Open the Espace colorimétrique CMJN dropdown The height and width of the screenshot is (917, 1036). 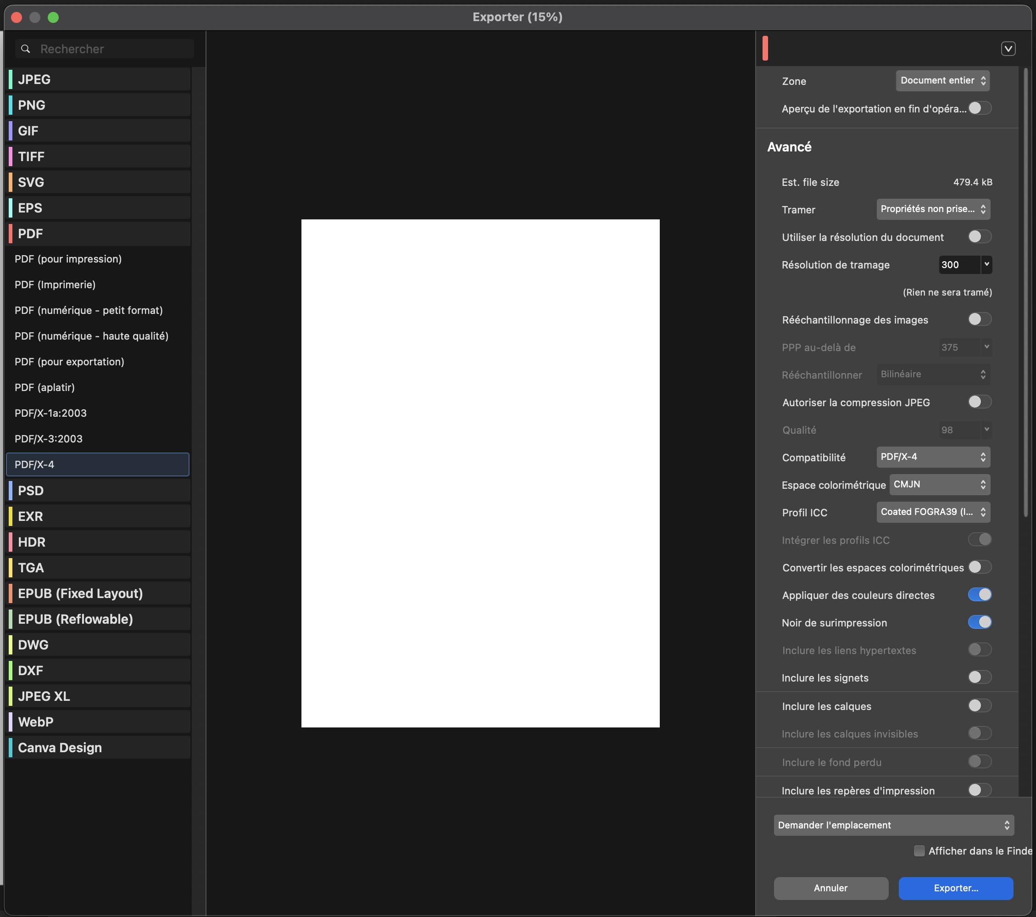939,485
